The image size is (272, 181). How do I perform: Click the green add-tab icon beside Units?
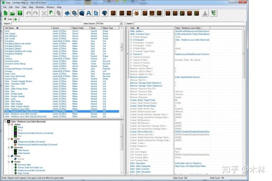(15, 19)
